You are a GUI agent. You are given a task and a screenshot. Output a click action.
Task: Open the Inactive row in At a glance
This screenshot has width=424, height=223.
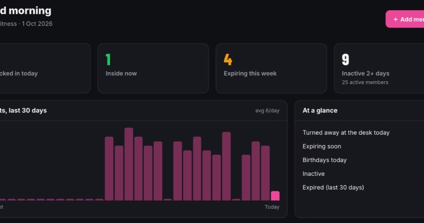coord(363,174)
